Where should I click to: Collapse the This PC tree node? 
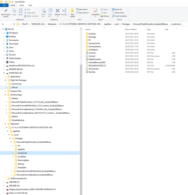[x=3, y=29]
